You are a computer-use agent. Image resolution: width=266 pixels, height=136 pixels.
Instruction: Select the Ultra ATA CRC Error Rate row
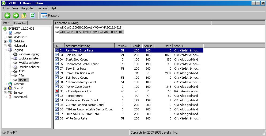point(129,114)
